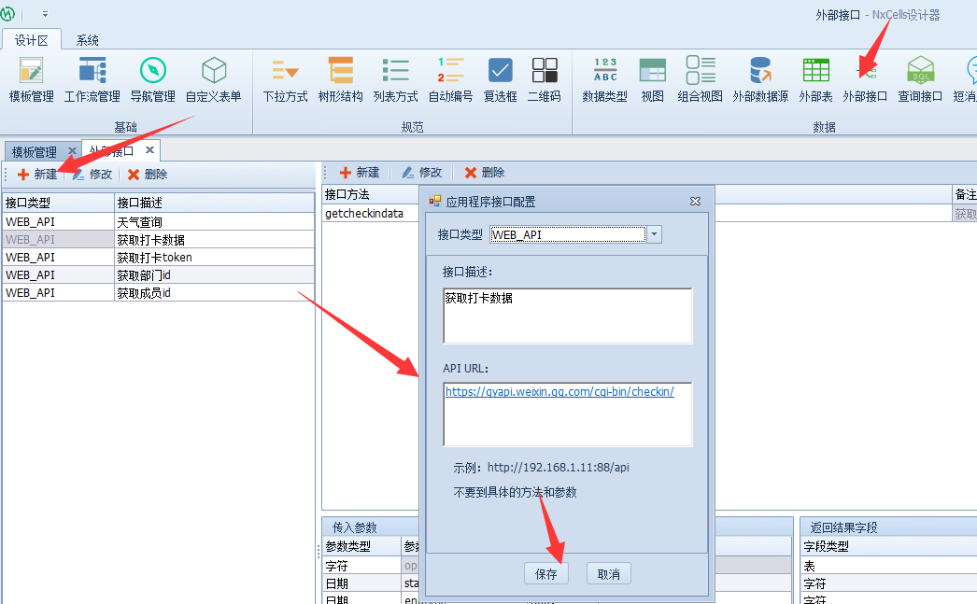This screenshot has height=604, width=977.
Task: Expand the 接口类型 WEB_API dropdown arrow
Action: click(x=654, y=234)
